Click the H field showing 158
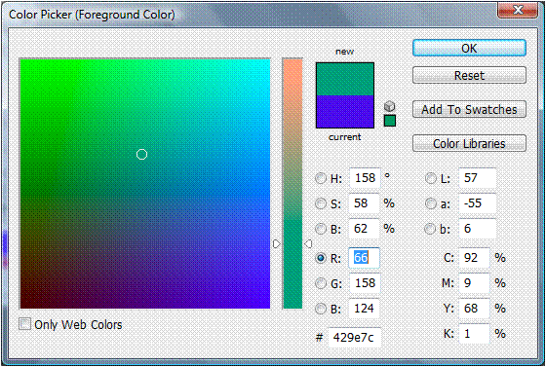This screenshot has width=546, height=367. [365, 178]
